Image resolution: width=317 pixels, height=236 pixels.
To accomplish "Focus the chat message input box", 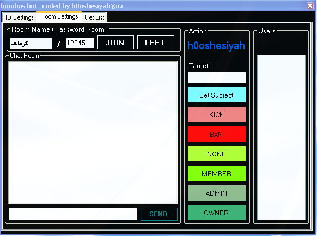I will (x=72, y=214).
